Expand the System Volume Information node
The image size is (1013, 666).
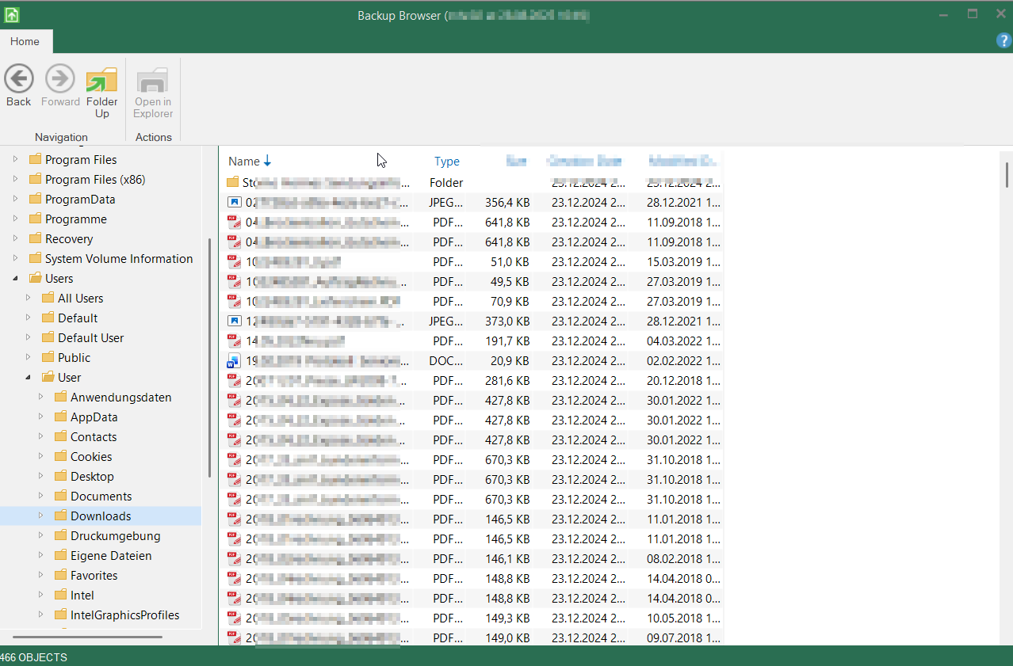tap(15, 258)
